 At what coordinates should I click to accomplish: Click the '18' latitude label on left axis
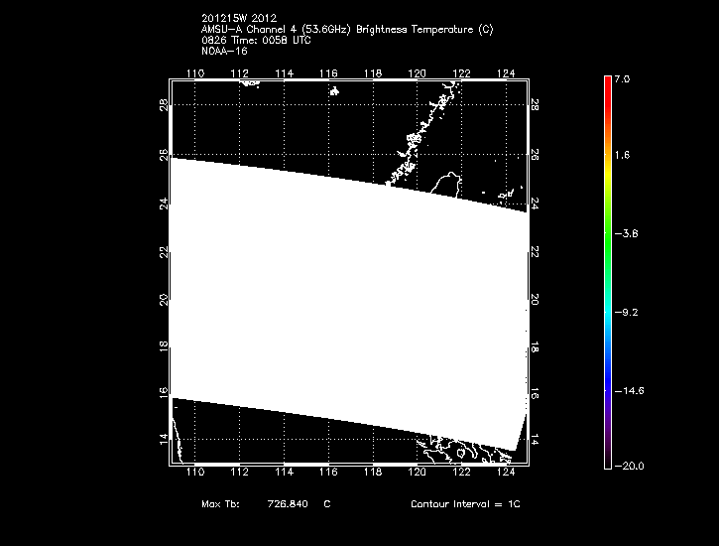(x=164, y=346)
